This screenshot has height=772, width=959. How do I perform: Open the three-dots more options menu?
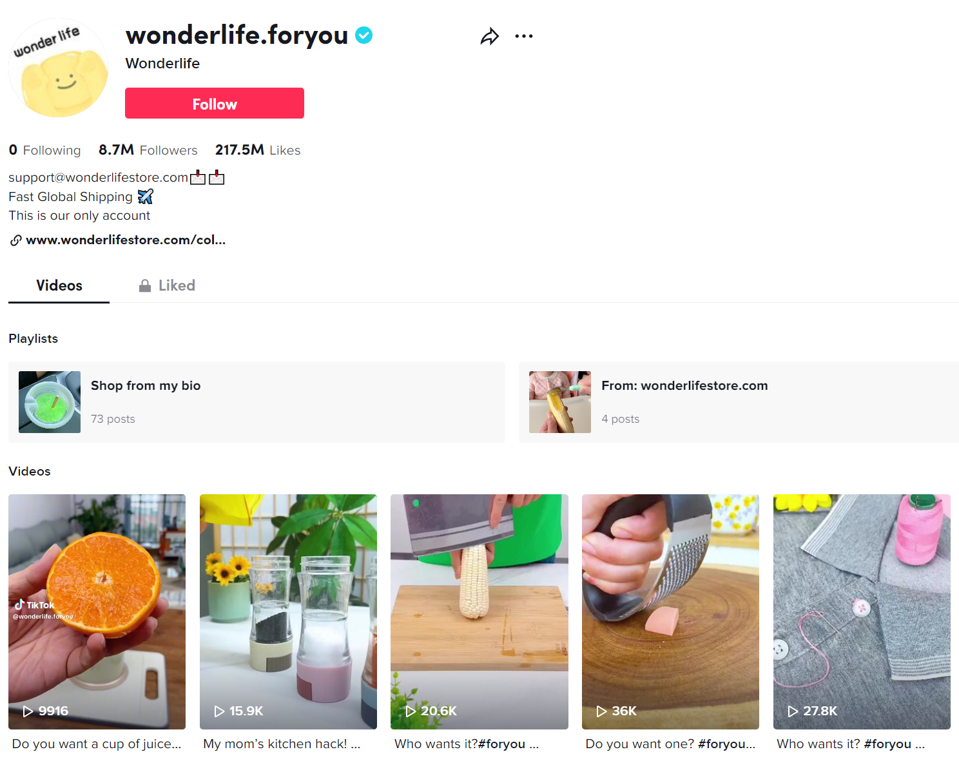[x=524, y=36]
